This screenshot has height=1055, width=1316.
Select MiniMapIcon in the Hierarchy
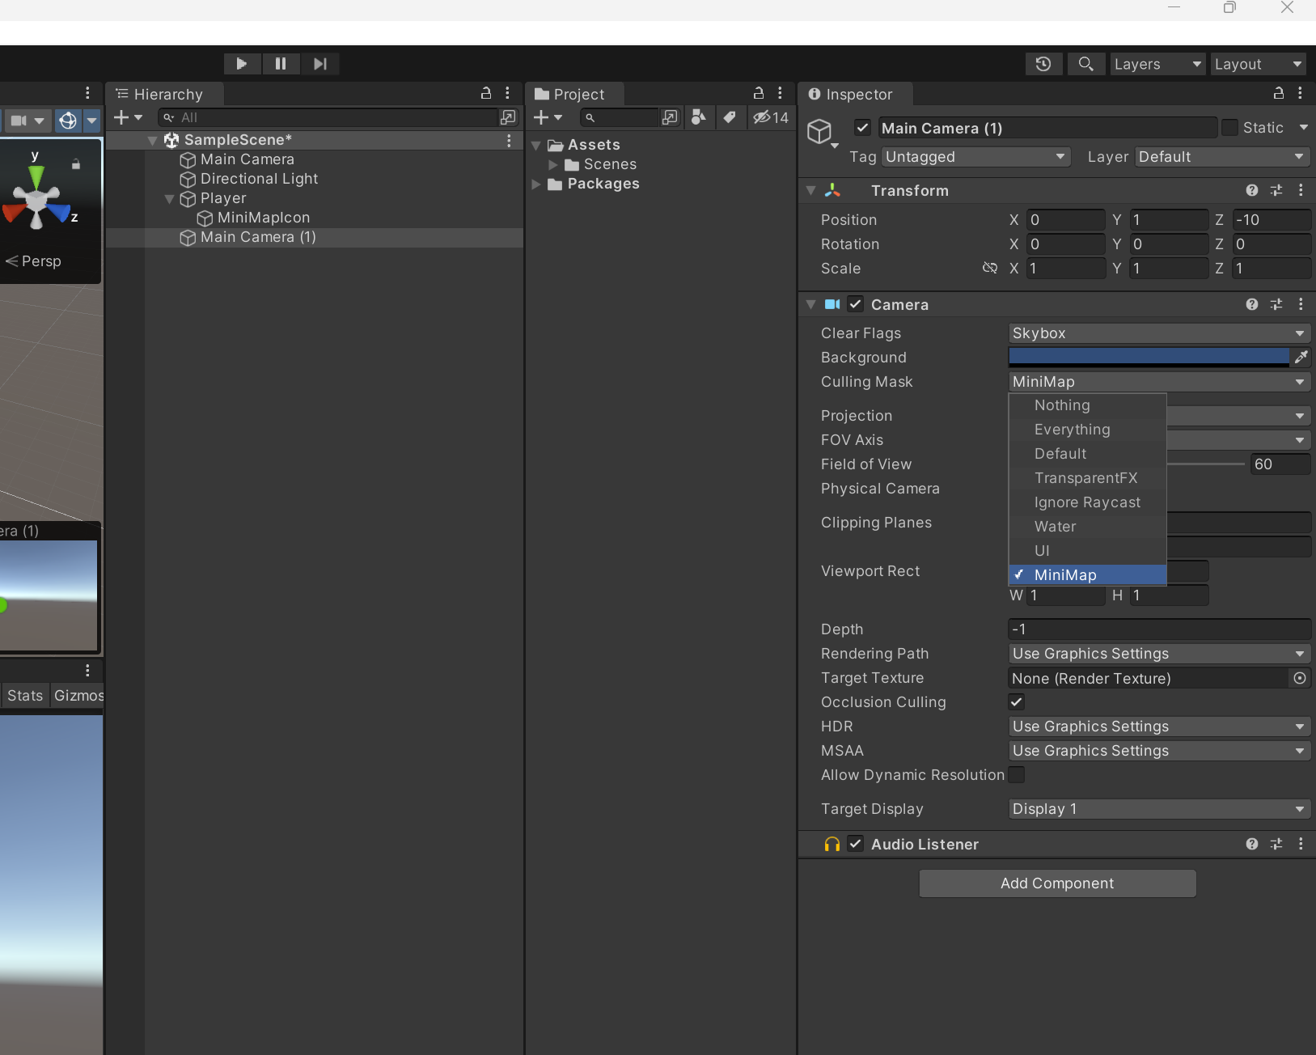tap(264, 218)
